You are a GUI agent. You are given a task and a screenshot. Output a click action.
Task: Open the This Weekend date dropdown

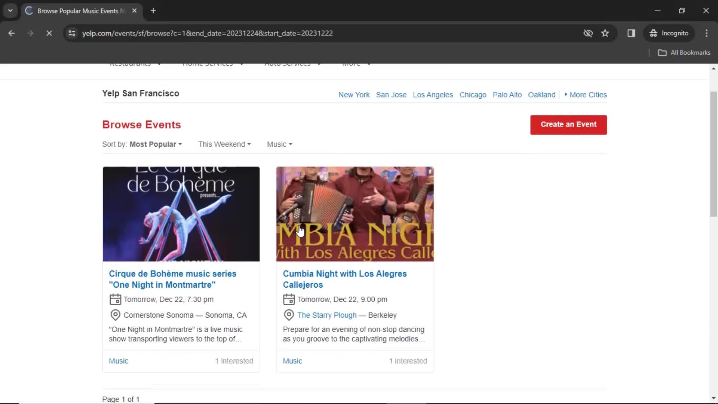[224, 144]
